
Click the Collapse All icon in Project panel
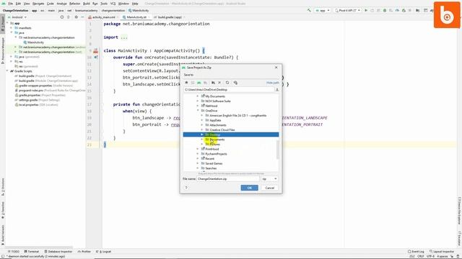tap(69, 17)
